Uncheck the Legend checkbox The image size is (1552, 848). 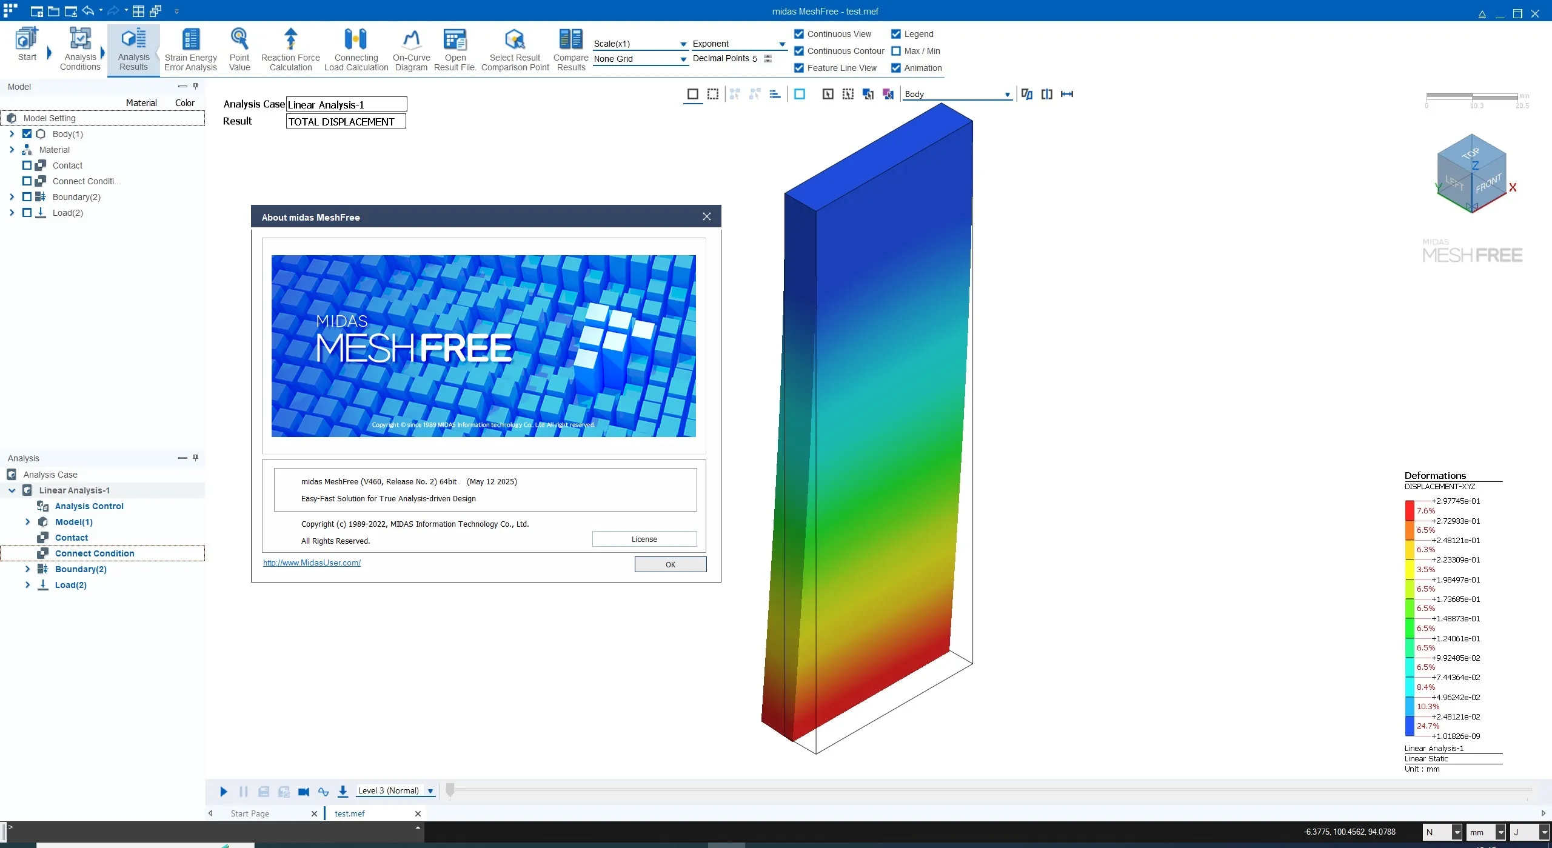tap(896, 34)
